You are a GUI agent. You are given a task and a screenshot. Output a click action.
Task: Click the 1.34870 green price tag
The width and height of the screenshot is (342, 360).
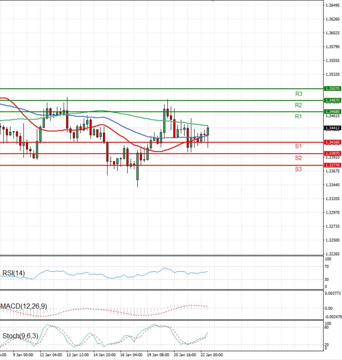(332, 100)
